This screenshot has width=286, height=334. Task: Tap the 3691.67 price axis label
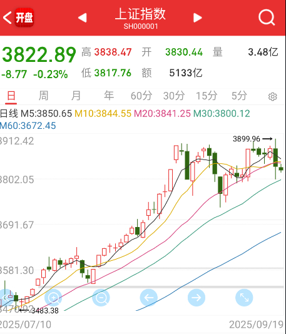pos(17,225)
